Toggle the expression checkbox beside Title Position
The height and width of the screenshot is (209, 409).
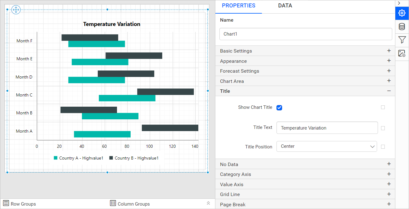(x=383, y=147)
